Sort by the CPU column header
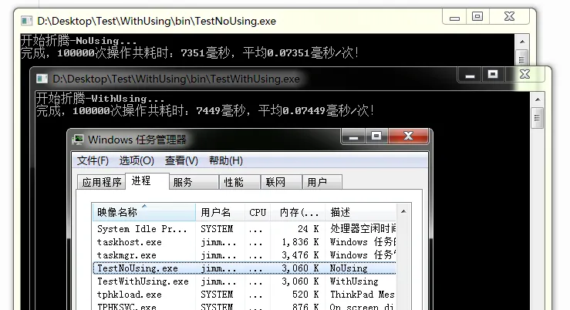The width and height of the screenshot is (570, 310). pos(258,212)
